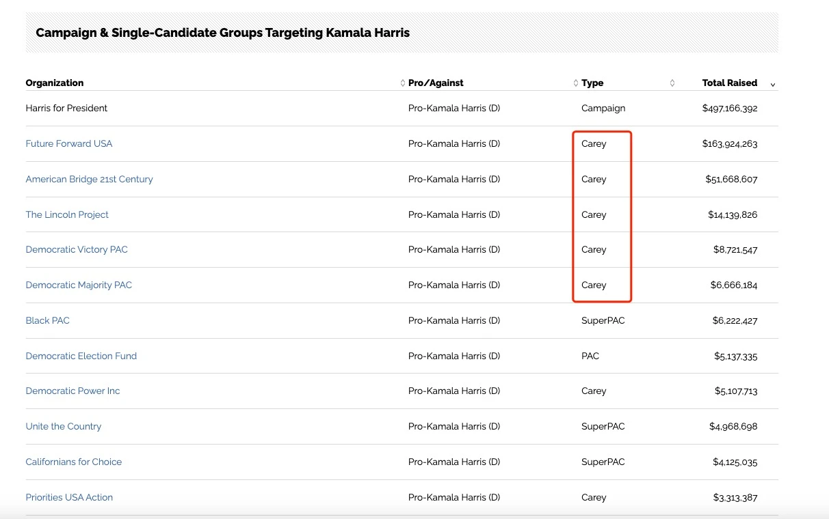Open the Black PAC organization link
This screenshot has width=829, height=519.
48,321
